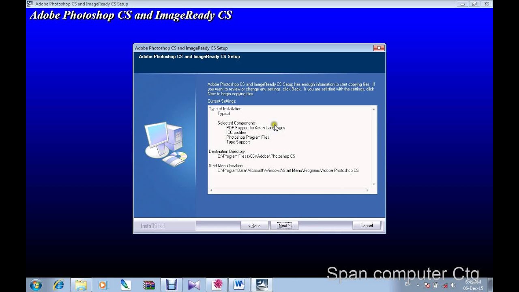Screen dimensions: 519x292
Task: Open the network status icon in tray
Action: (x=446, y=286)
